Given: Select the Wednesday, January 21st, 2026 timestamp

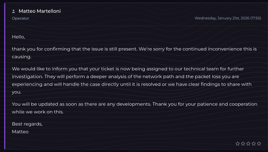Looking at the screenshot, I should click(x=228, y=18).
